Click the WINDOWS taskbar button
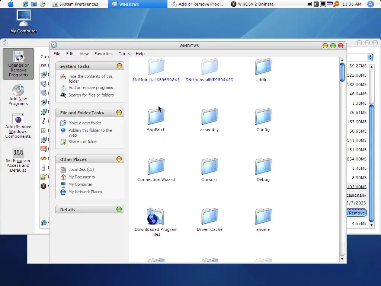 138,4
